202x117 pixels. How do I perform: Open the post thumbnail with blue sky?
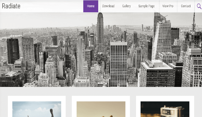click(x=37, y=109)
